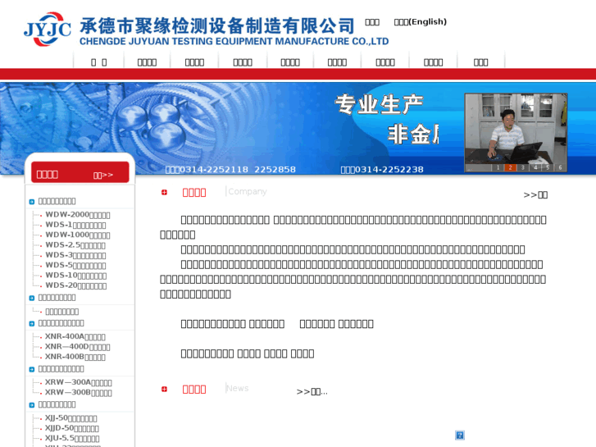This screenshot has width=596, height=447.
Task: Show slide 4 in the banner slideshow
Action: pos(535,167)
